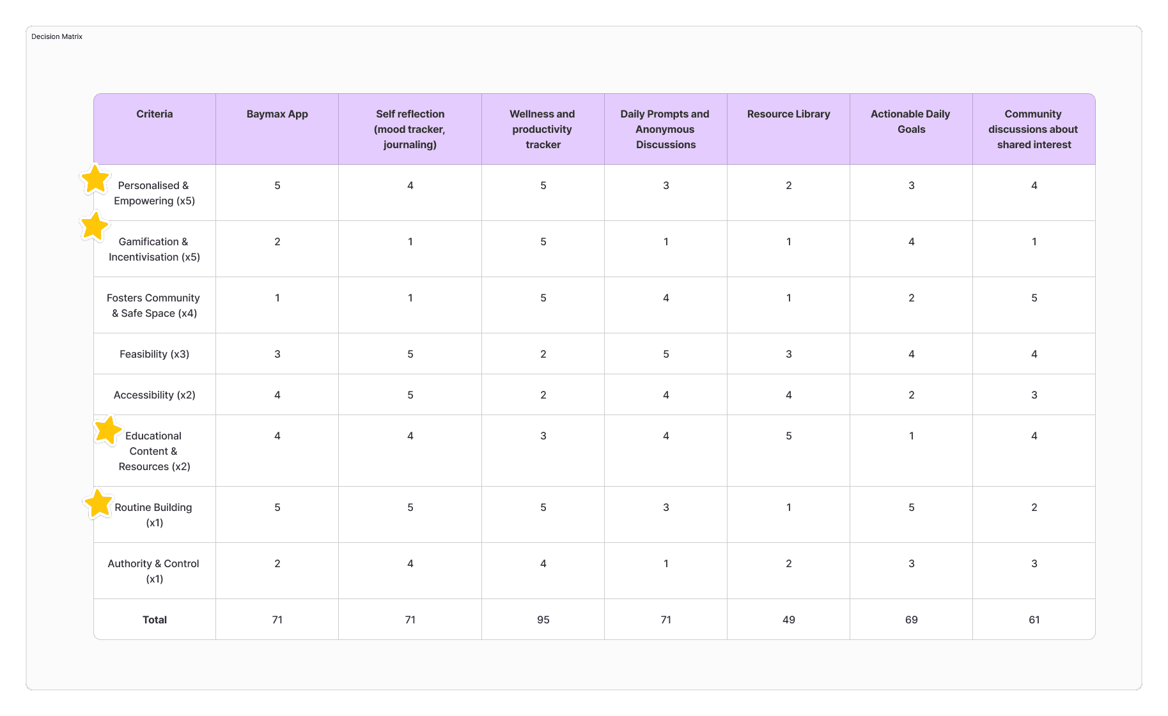Click Daily Prompts score for Feasibility
Viewport: 1168px width, 716px height.
click(666, 354)
